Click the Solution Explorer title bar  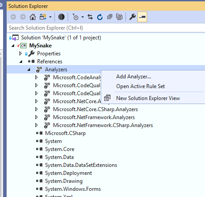(106, 6)
